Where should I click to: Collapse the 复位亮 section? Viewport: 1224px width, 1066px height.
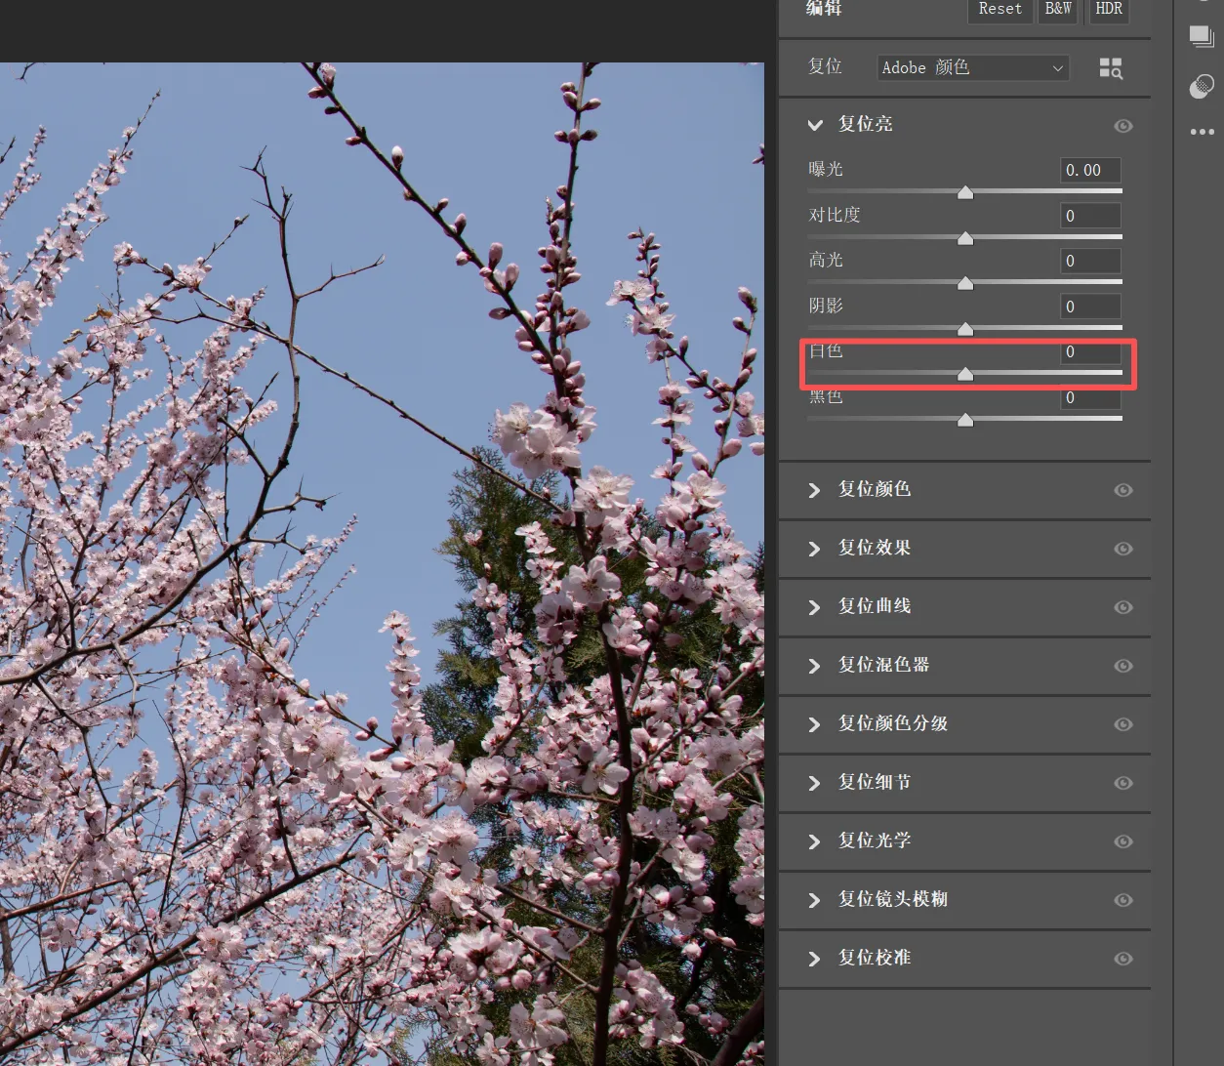815,125
